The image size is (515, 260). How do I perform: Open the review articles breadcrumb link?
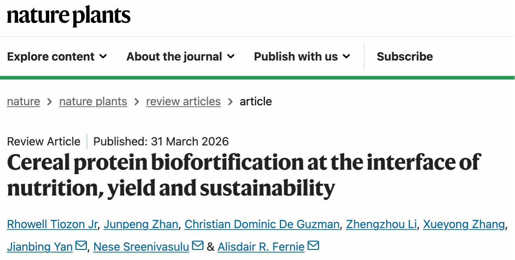(183, 101)
